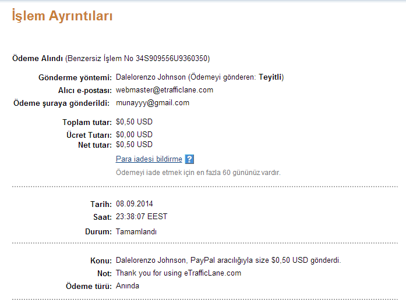Click the note mentioning eTrafficLane.com
Image resolution: width=406 pixels, height=300 pixels.
coord(178,273)
